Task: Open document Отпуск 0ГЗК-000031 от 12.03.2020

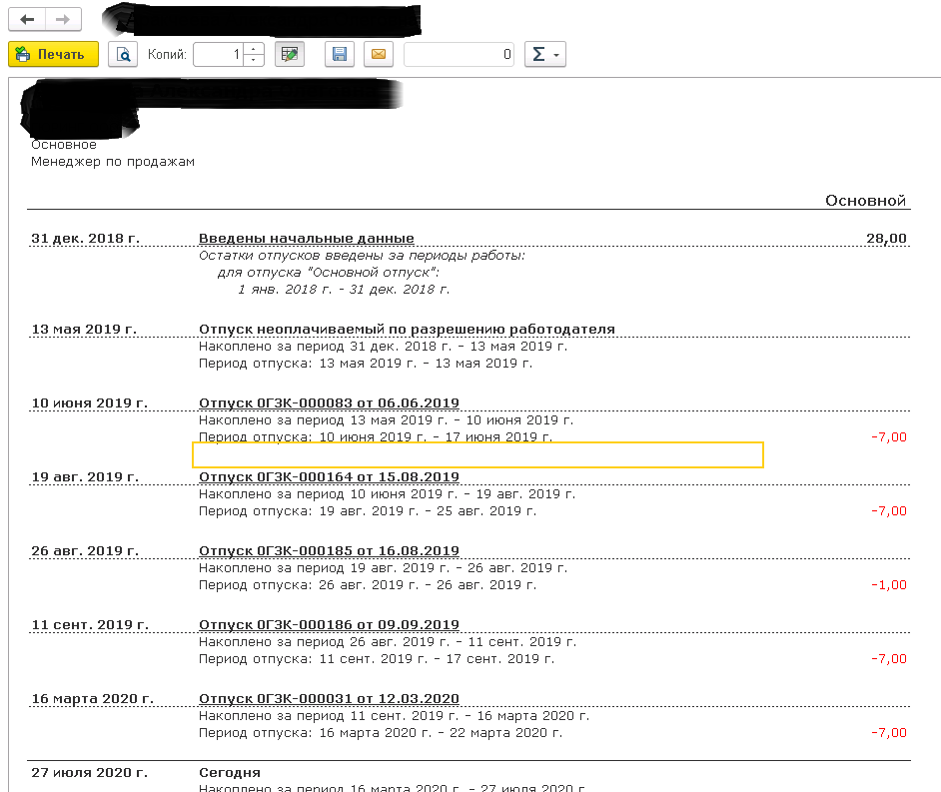Action: [329, 698]
